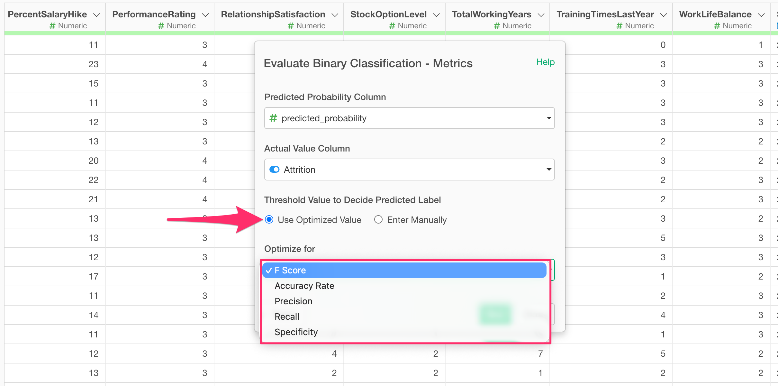
Task: Click the PercentSalaryHike cell showing 23
Action: (93, 64)
